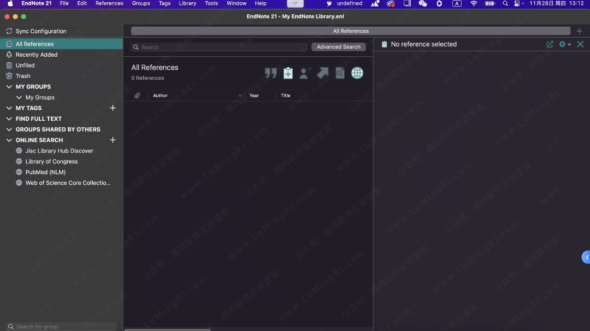This screenshot has height=331, width=590.
Task: Open reference in new window icon
Action: tap(550, 44)
